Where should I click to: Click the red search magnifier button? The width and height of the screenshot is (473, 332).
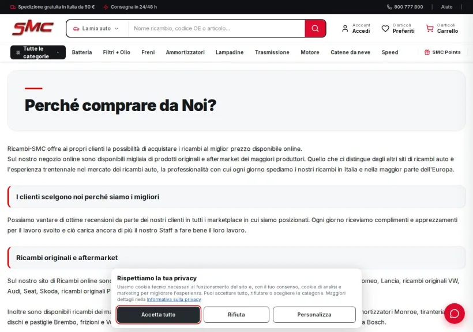(315, 28)
